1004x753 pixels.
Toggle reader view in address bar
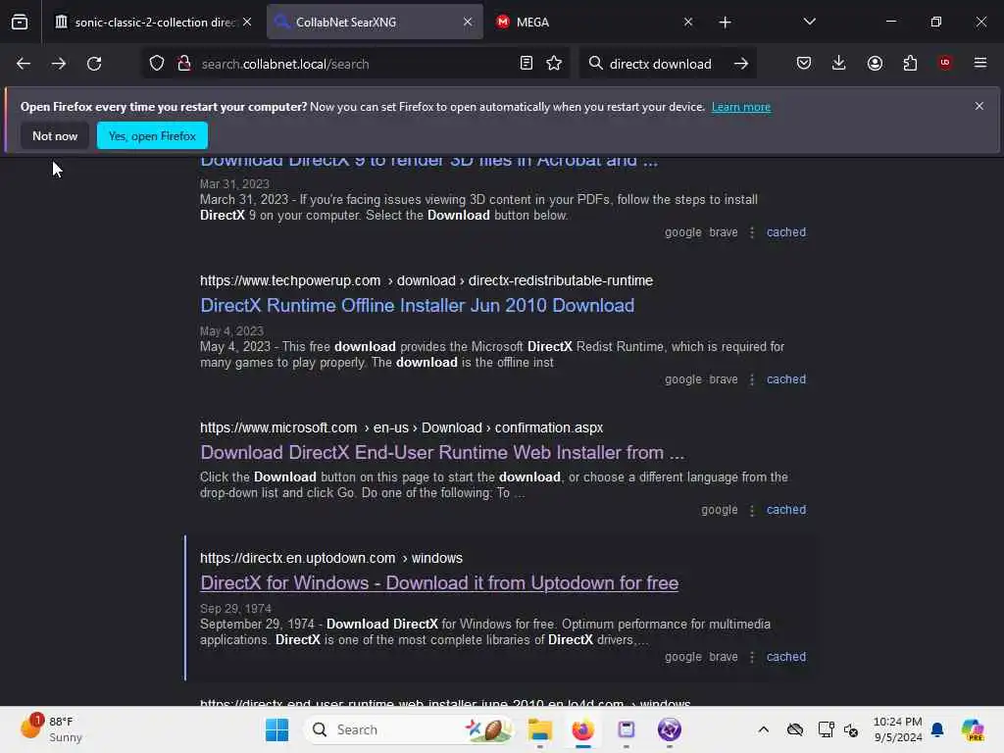[526, 64]
